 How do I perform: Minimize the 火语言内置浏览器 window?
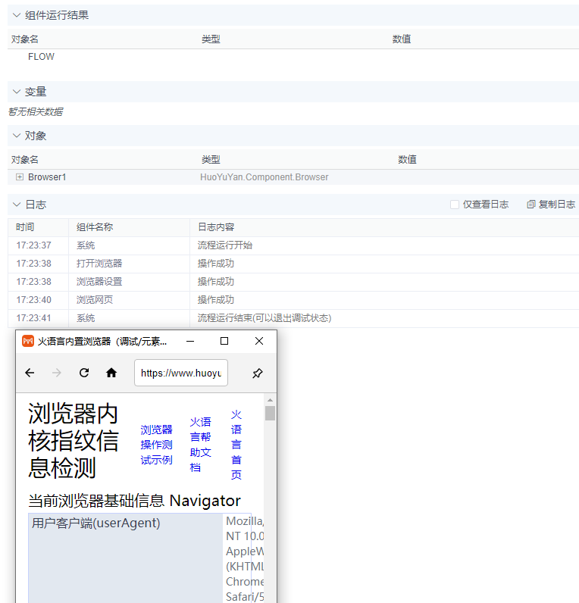[190, 341]
